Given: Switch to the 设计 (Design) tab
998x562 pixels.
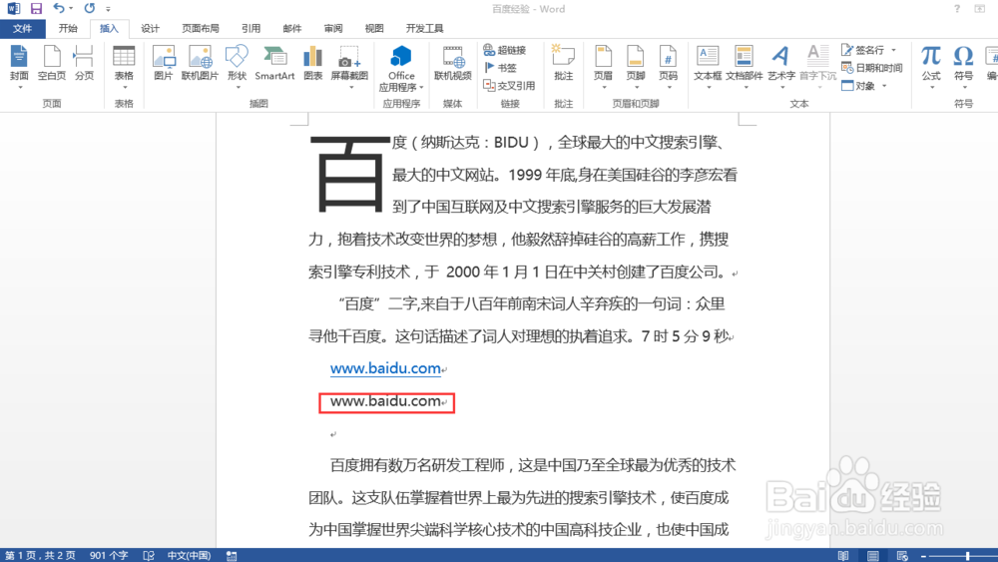Looking at the screenshot, I should tap(151, 29).
